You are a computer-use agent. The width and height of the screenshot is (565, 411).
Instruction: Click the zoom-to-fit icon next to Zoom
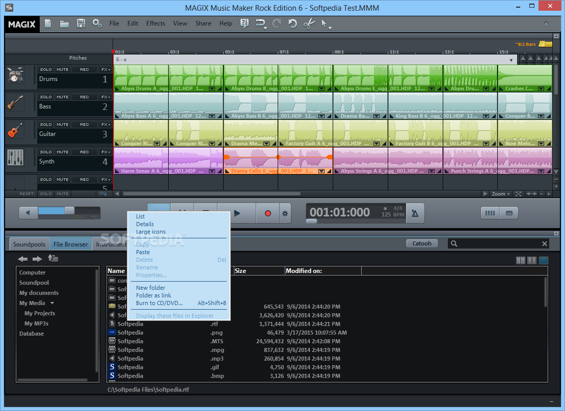click(518, 194)
